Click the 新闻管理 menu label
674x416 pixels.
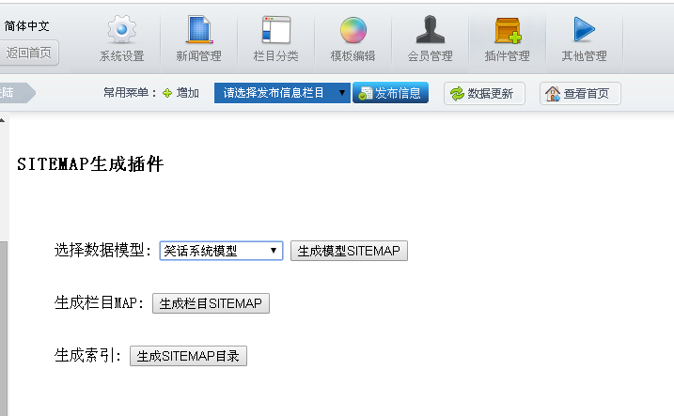point(199,55)
